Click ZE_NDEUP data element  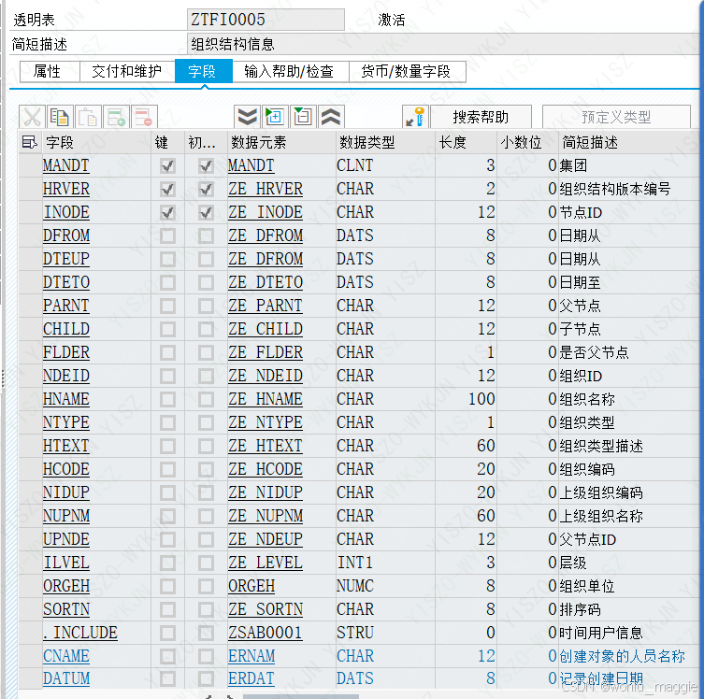pos(266,539)
